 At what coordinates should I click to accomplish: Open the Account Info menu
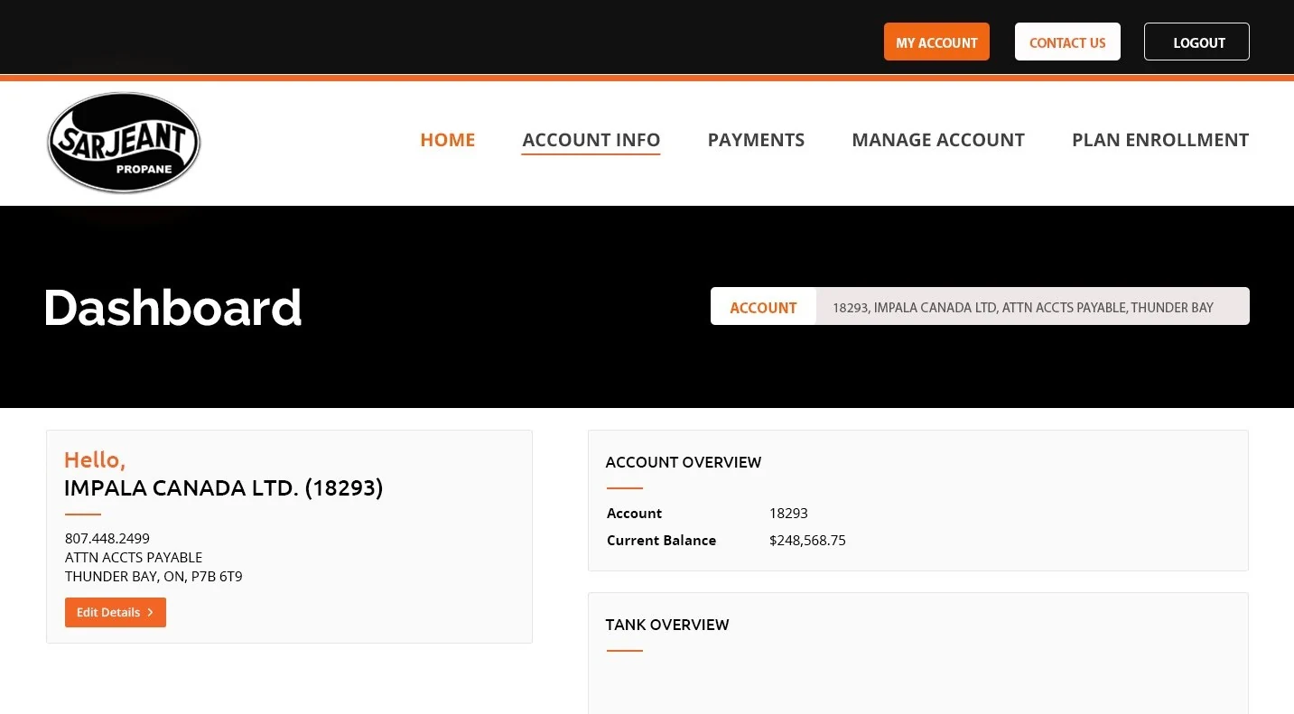pyautogui.click(x=591, y=140)
